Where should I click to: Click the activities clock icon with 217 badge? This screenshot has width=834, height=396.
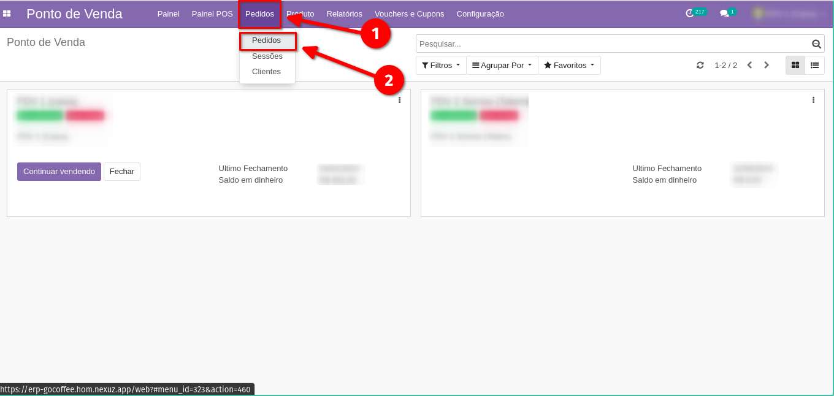(690, 13)
